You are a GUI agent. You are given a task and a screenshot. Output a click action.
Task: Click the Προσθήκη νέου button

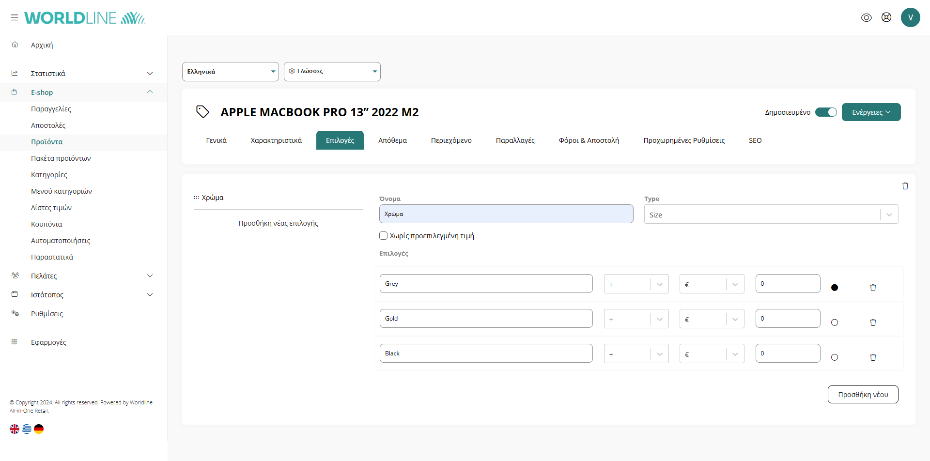pos(863,395)
